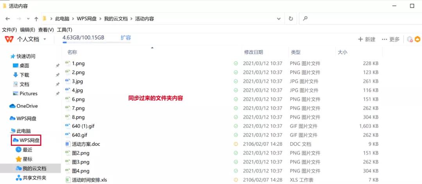Click the 8.png file icon
The image size is (422, 184).
(68, 117)
